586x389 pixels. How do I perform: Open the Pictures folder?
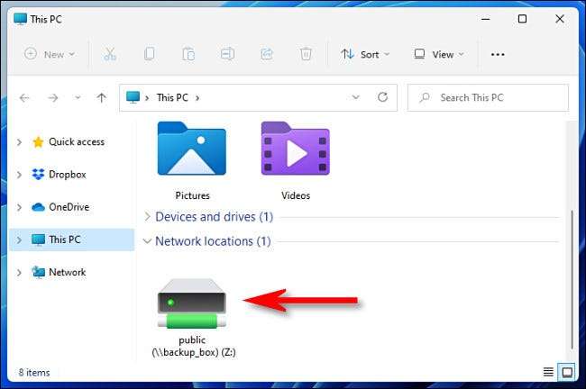tap(192, 161)
